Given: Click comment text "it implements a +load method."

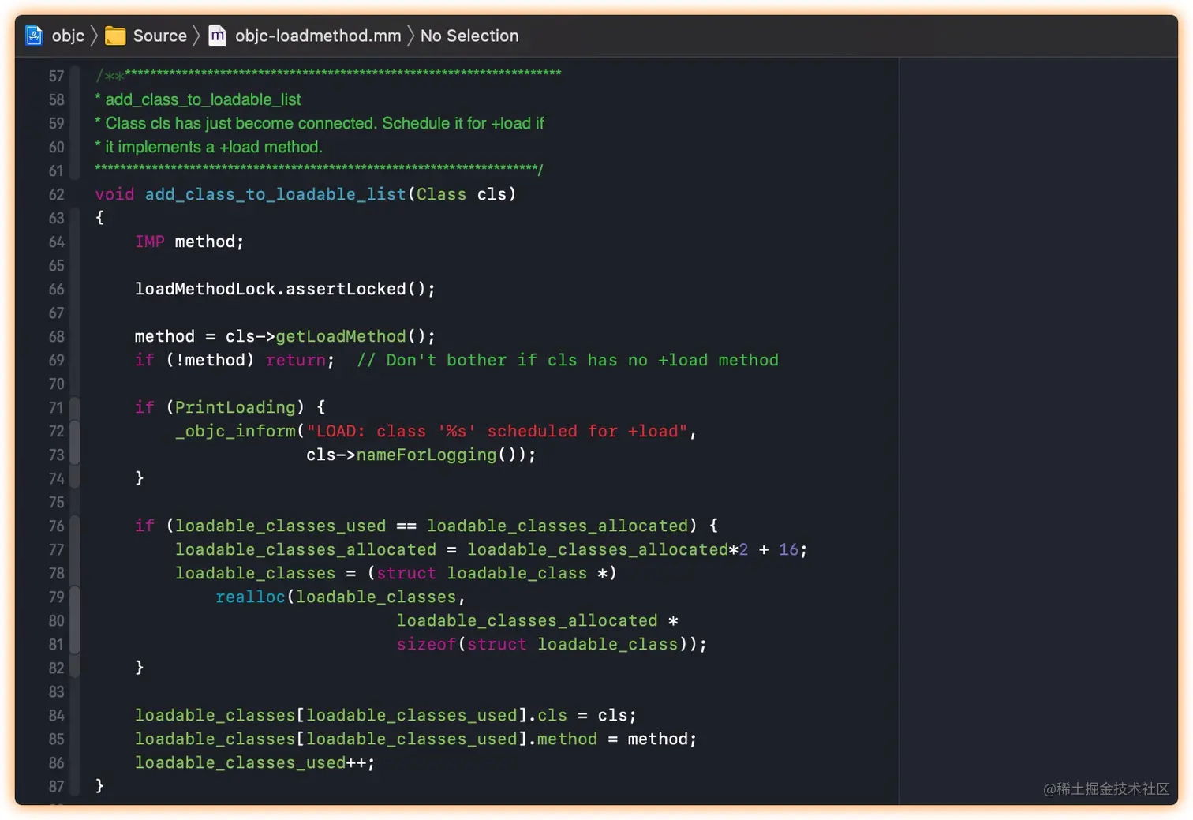Looking at the screenshot, I should click(214, 147).
